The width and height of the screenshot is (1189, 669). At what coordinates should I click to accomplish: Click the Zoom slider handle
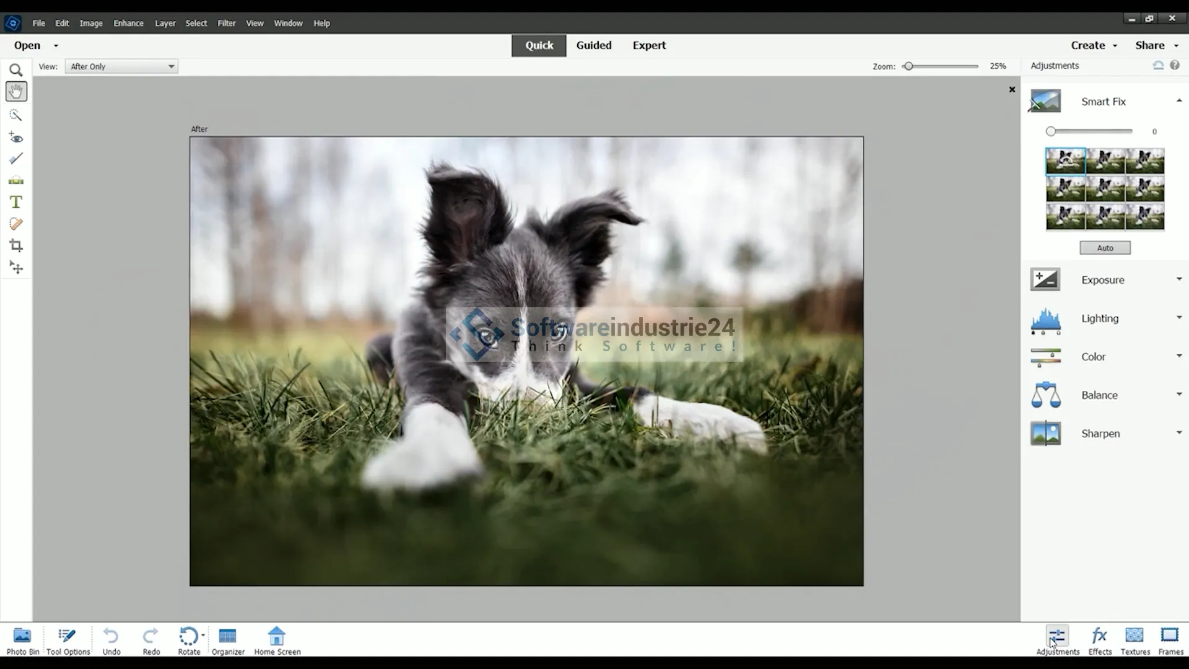[908, 66]
